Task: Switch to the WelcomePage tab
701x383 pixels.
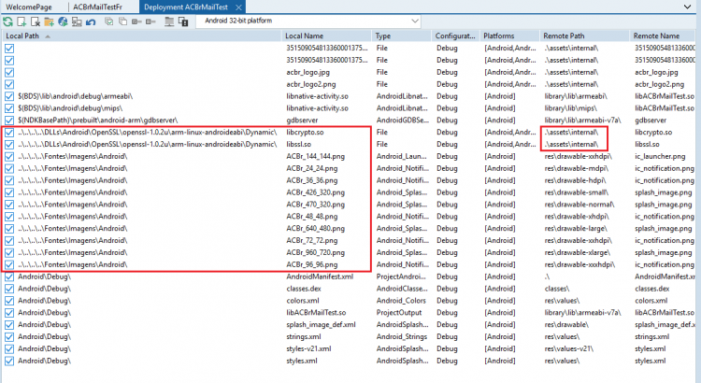Action: click(x=29, y=7)
